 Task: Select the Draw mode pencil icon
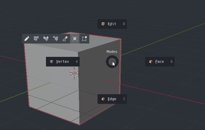click(27, 39)
